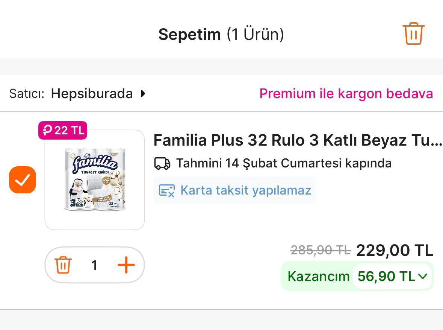The width and height of the screenshot is (443, 330).
Task: Click the 229,00 TL current price
Action: (x=394, y=250)
